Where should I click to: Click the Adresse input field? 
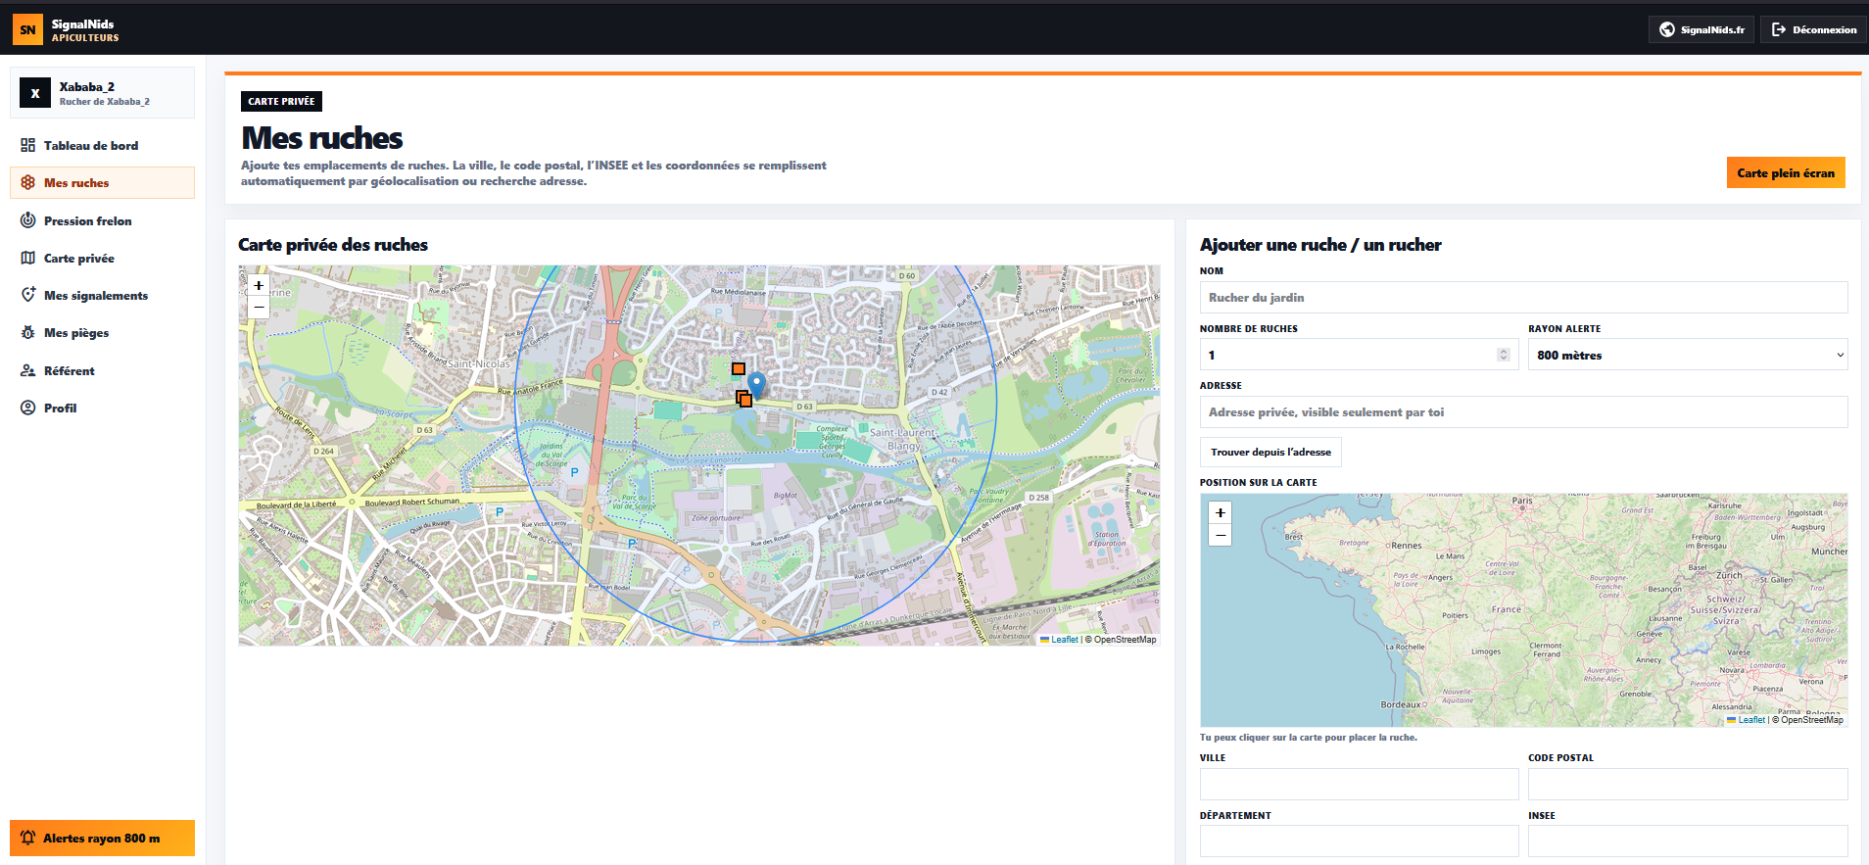(x=1523, y=412)
